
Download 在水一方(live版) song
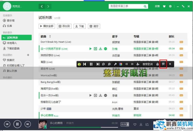click(101, 95)
